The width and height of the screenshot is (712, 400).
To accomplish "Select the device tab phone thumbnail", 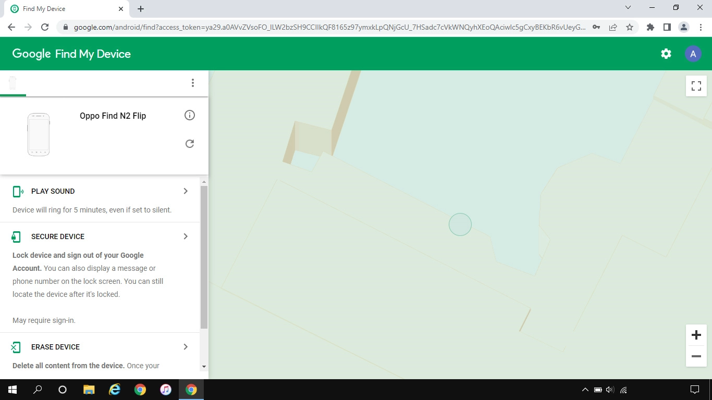I will click(x=13, y=83).
